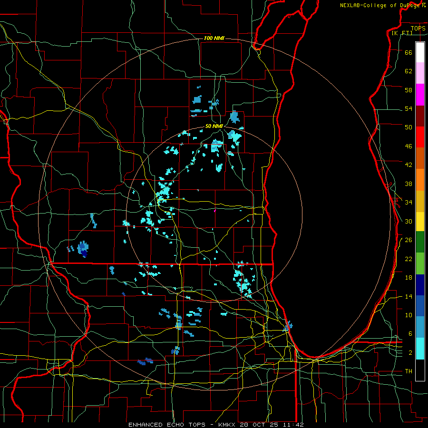Viewport: 428px width, 428px height.
Task: Click the "[K FT]" units label
Action: 402,33
